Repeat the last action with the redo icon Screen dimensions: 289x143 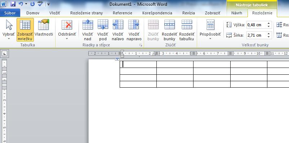(32, 4)
